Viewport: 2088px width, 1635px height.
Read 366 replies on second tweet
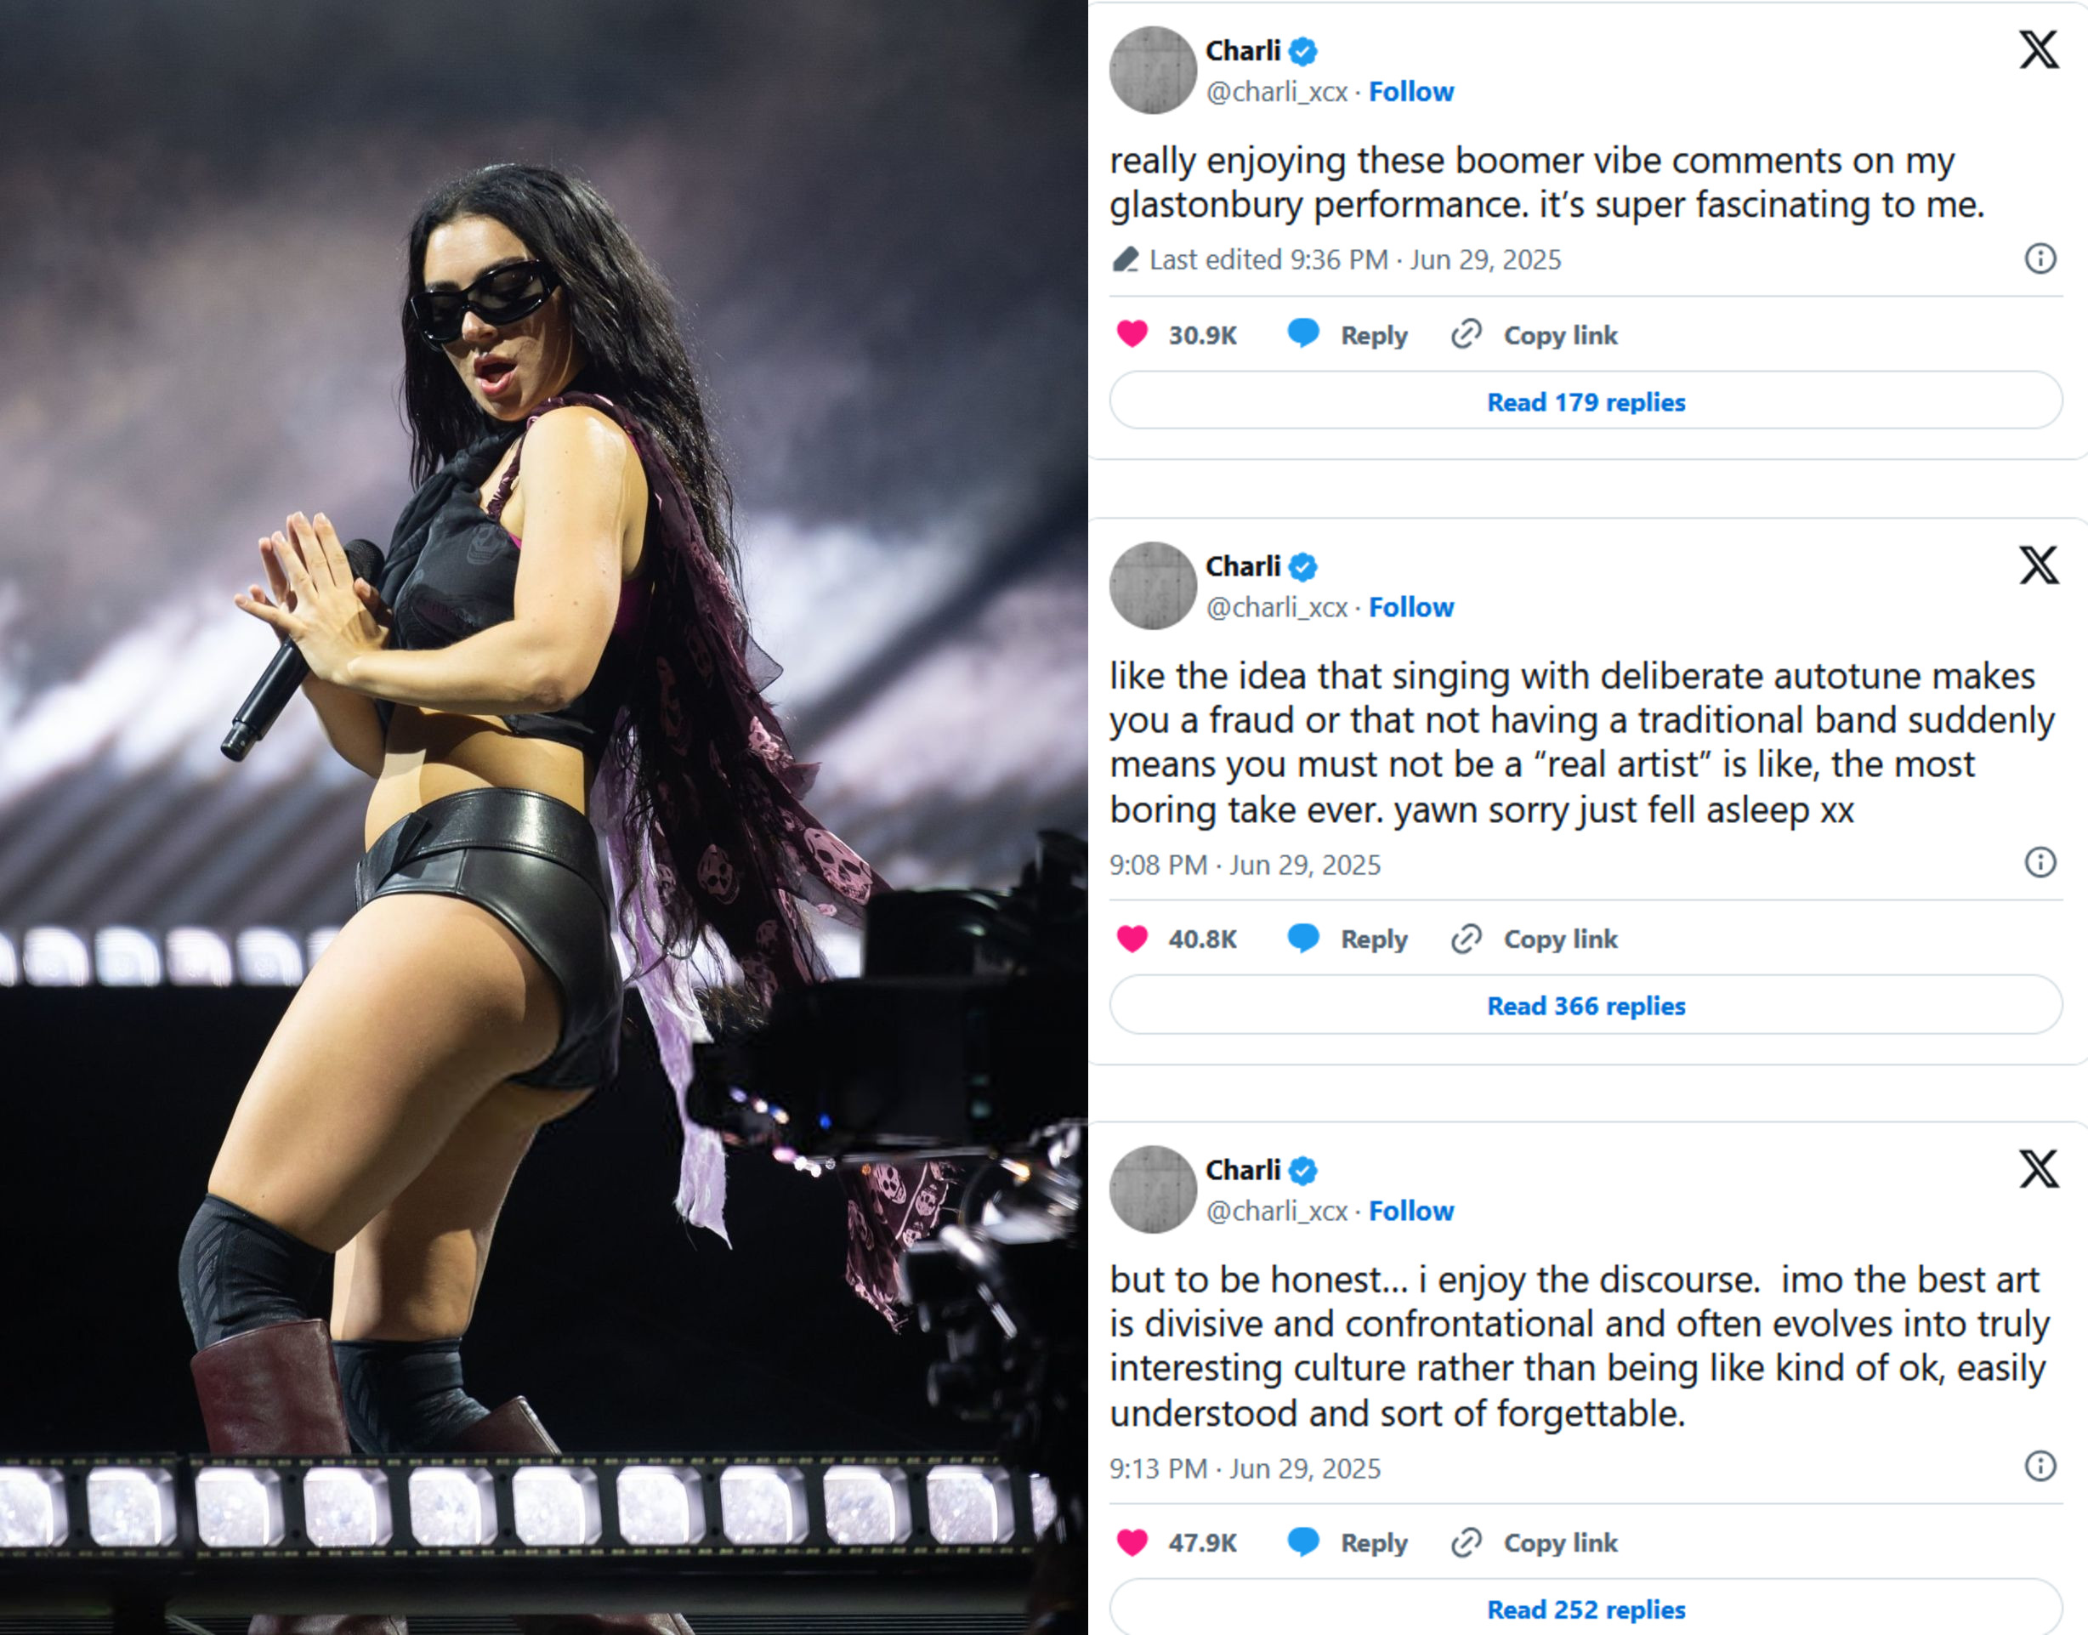(x=1586, y=1005)
